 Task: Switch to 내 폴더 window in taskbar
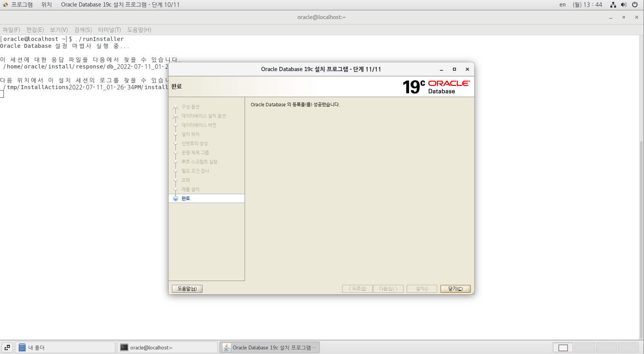pos(65,348)
